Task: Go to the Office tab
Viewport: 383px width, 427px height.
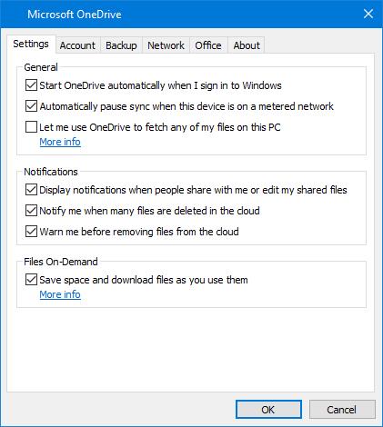Action: click(x=208, y=45)
